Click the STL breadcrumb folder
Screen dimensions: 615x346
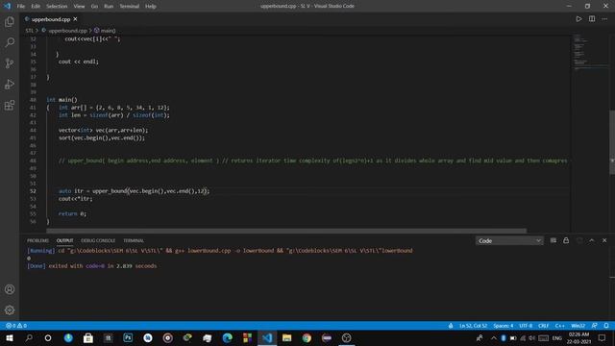[30, 30]
